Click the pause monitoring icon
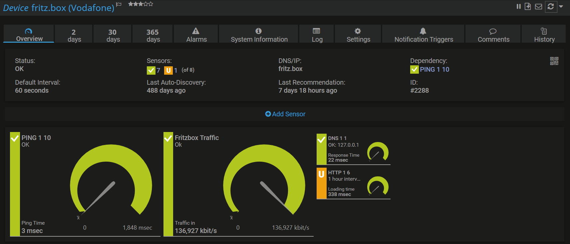Screen dimensions: 570x244 coord(518,6)
